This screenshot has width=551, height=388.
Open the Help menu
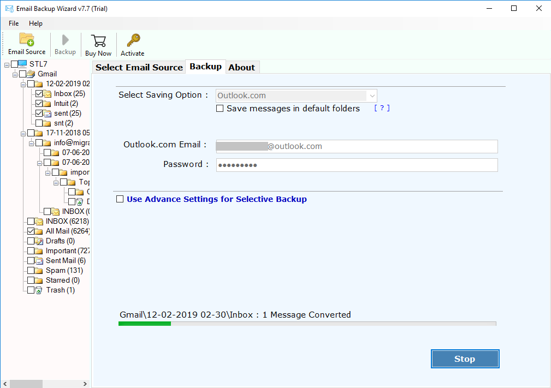coord(35,23)
